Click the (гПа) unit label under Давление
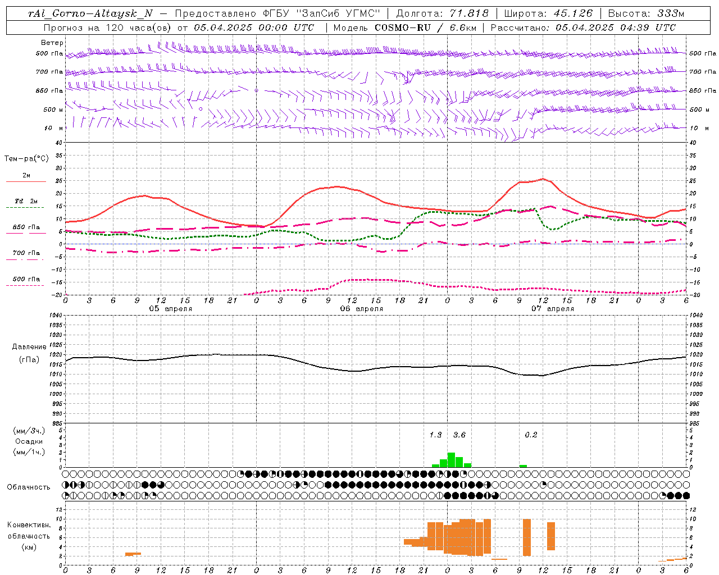This screenshot has height=575, width=719. 29,359
